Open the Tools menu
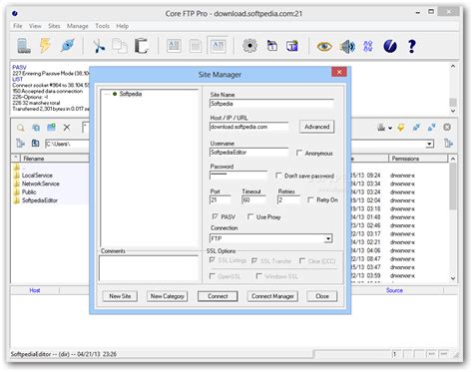Viewport: 473px width, 372px height. (x=102, y=26)
